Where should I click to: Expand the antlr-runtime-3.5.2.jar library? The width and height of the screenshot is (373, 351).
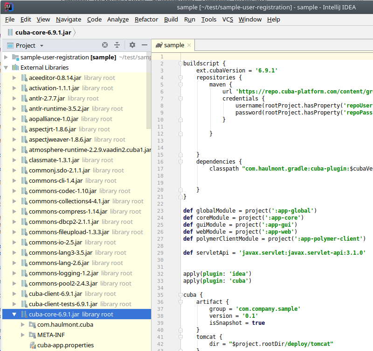tap(14, 108)
